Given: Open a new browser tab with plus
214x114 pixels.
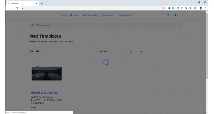Looking at the screenshot, I should (x=42, y=3).
